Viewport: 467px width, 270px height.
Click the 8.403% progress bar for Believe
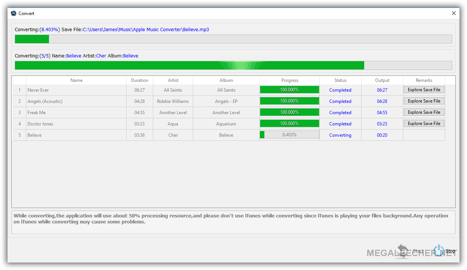(290, 135)
